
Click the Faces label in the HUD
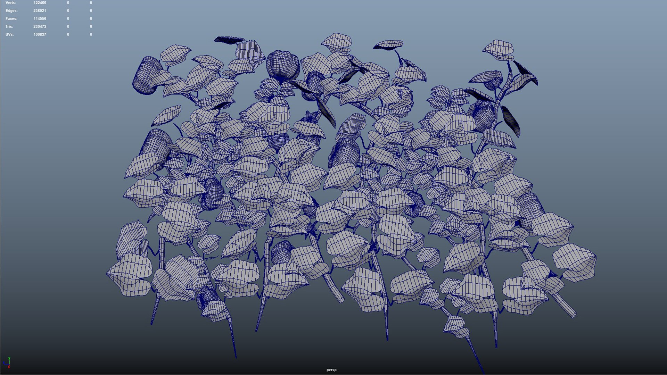(11, 19)
